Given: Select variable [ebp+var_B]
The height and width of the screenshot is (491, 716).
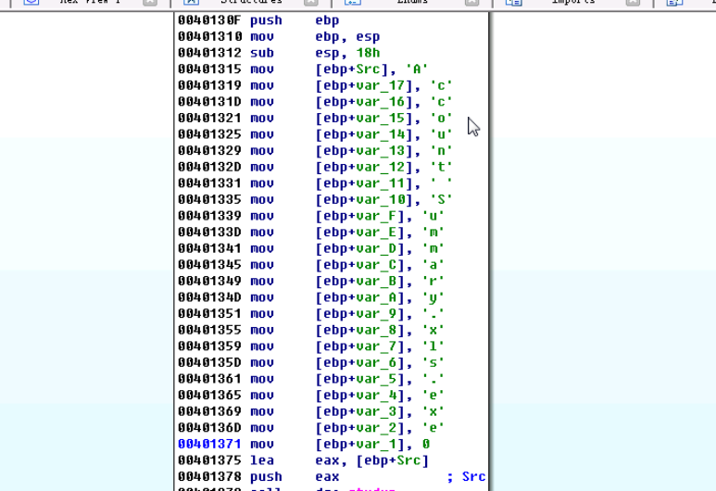Looking at the screenshot, I should pos(359,282).
